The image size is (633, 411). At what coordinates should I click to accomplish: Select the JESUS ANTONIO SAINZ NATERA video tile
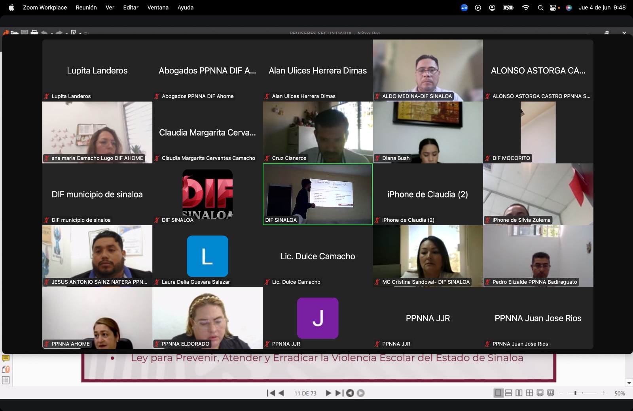(97, 256)
